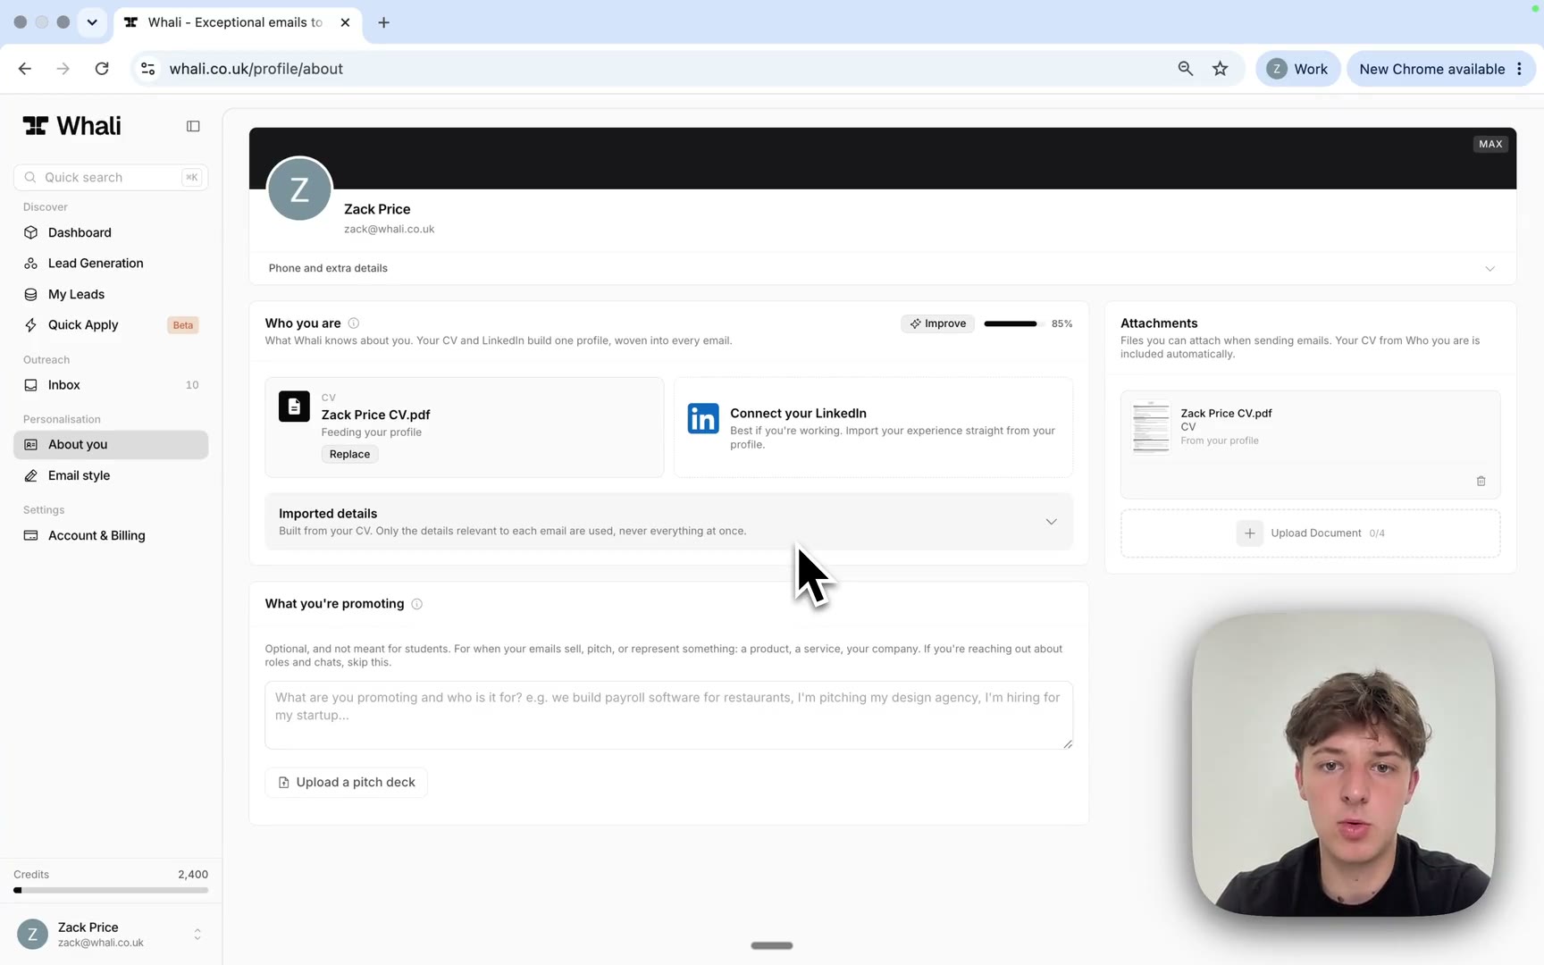Expand the Imported details section
1544x965 pixels.
(x=668, y=521)
